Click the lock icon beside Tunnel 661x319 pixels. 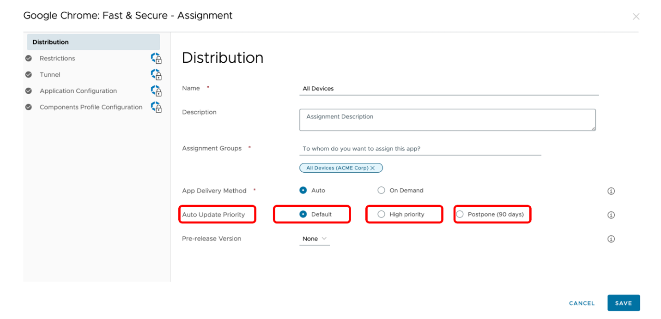[157, 75]
